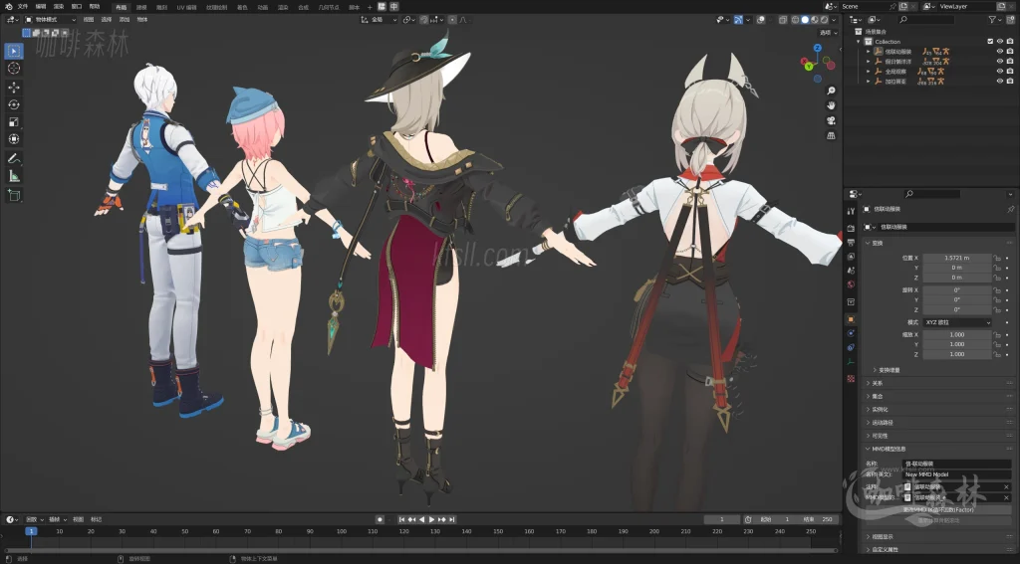
Task: Select solid viewport shading mode
Action: click(805, 20)
